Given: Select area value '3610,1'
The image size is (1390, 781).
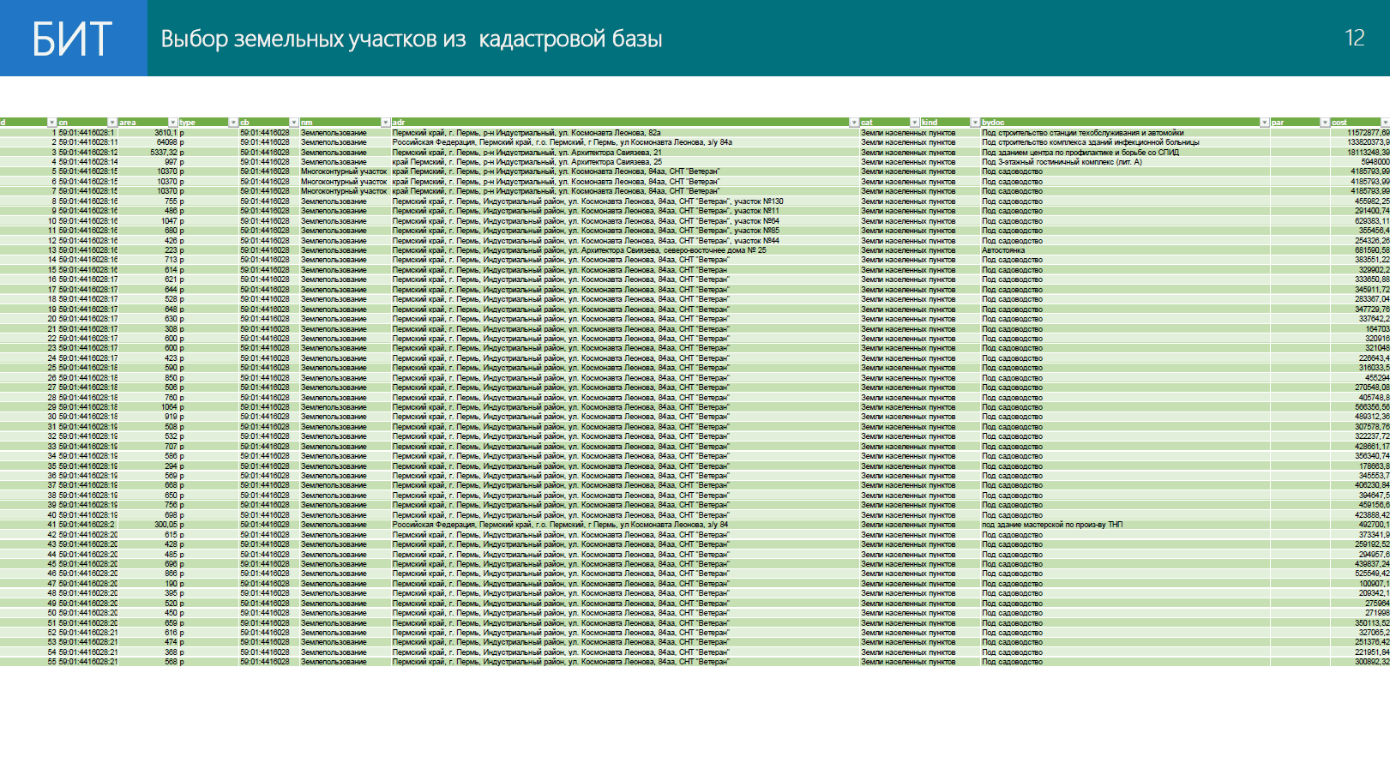Looking at the screenshot, I should 165,133.
